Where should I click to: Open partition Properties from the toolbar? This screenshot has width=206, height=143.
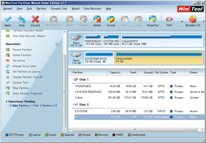click(x=153, y=21)
